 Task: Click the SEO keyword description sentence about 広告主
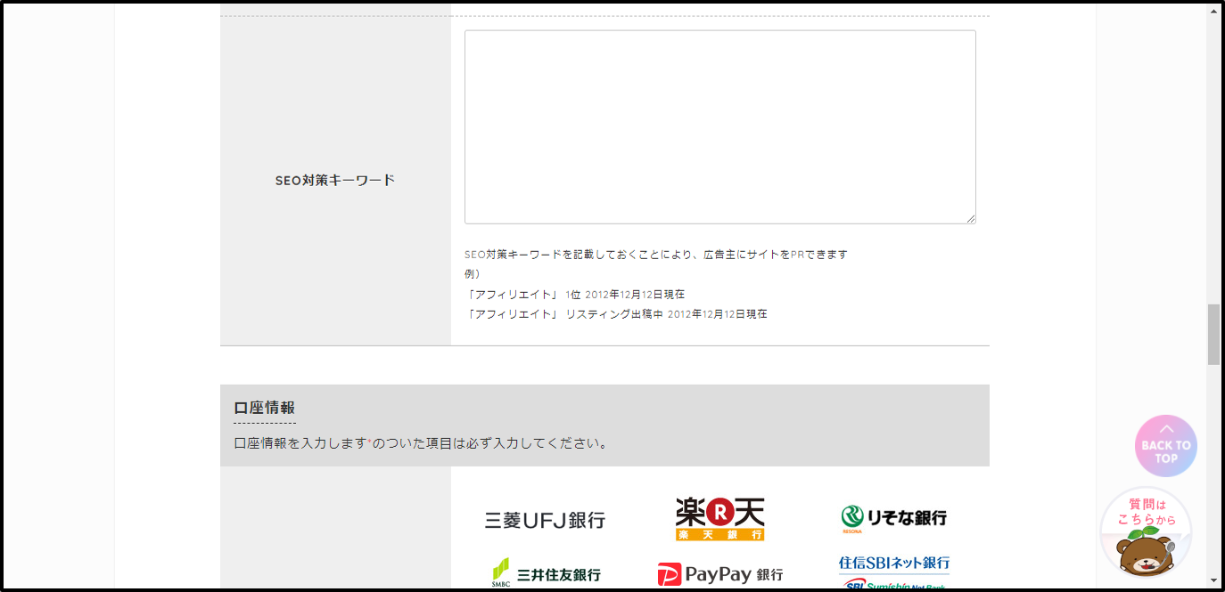point(655,255)
